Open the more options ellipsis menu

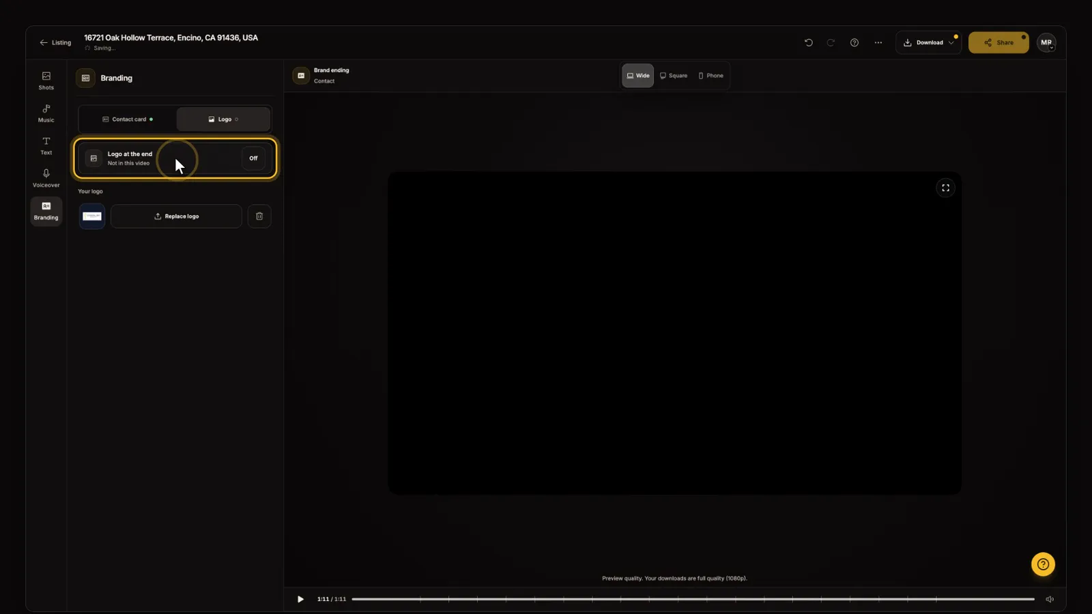[x=878, y=42]
